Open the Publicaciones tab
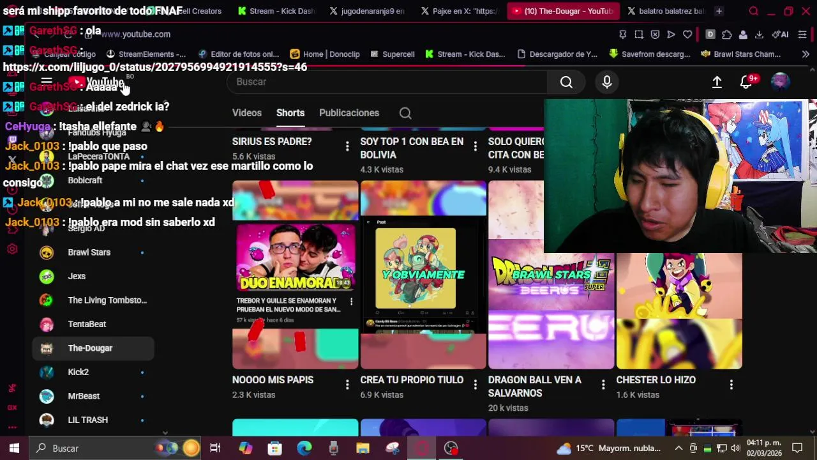The width and height of the screenshot is (817, 460). 349,113
